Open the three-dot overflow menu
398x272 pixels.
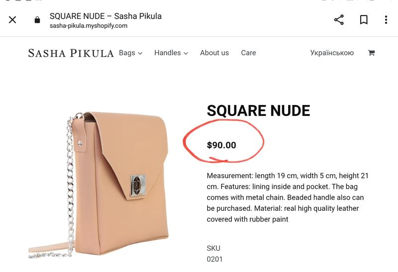click(x=386, y=20)
